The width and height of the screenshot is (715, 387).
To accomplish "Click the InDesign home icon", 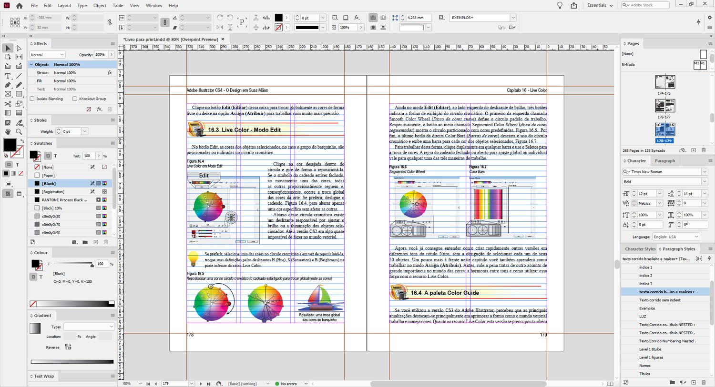I will (x=19, y=6).
